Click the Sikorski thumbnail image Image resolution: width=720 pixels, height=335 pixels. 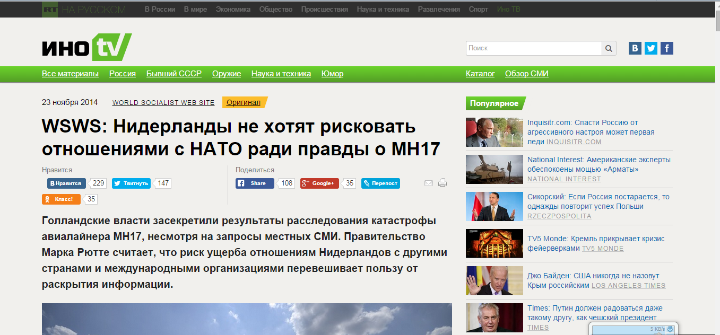tap(495, 206)
